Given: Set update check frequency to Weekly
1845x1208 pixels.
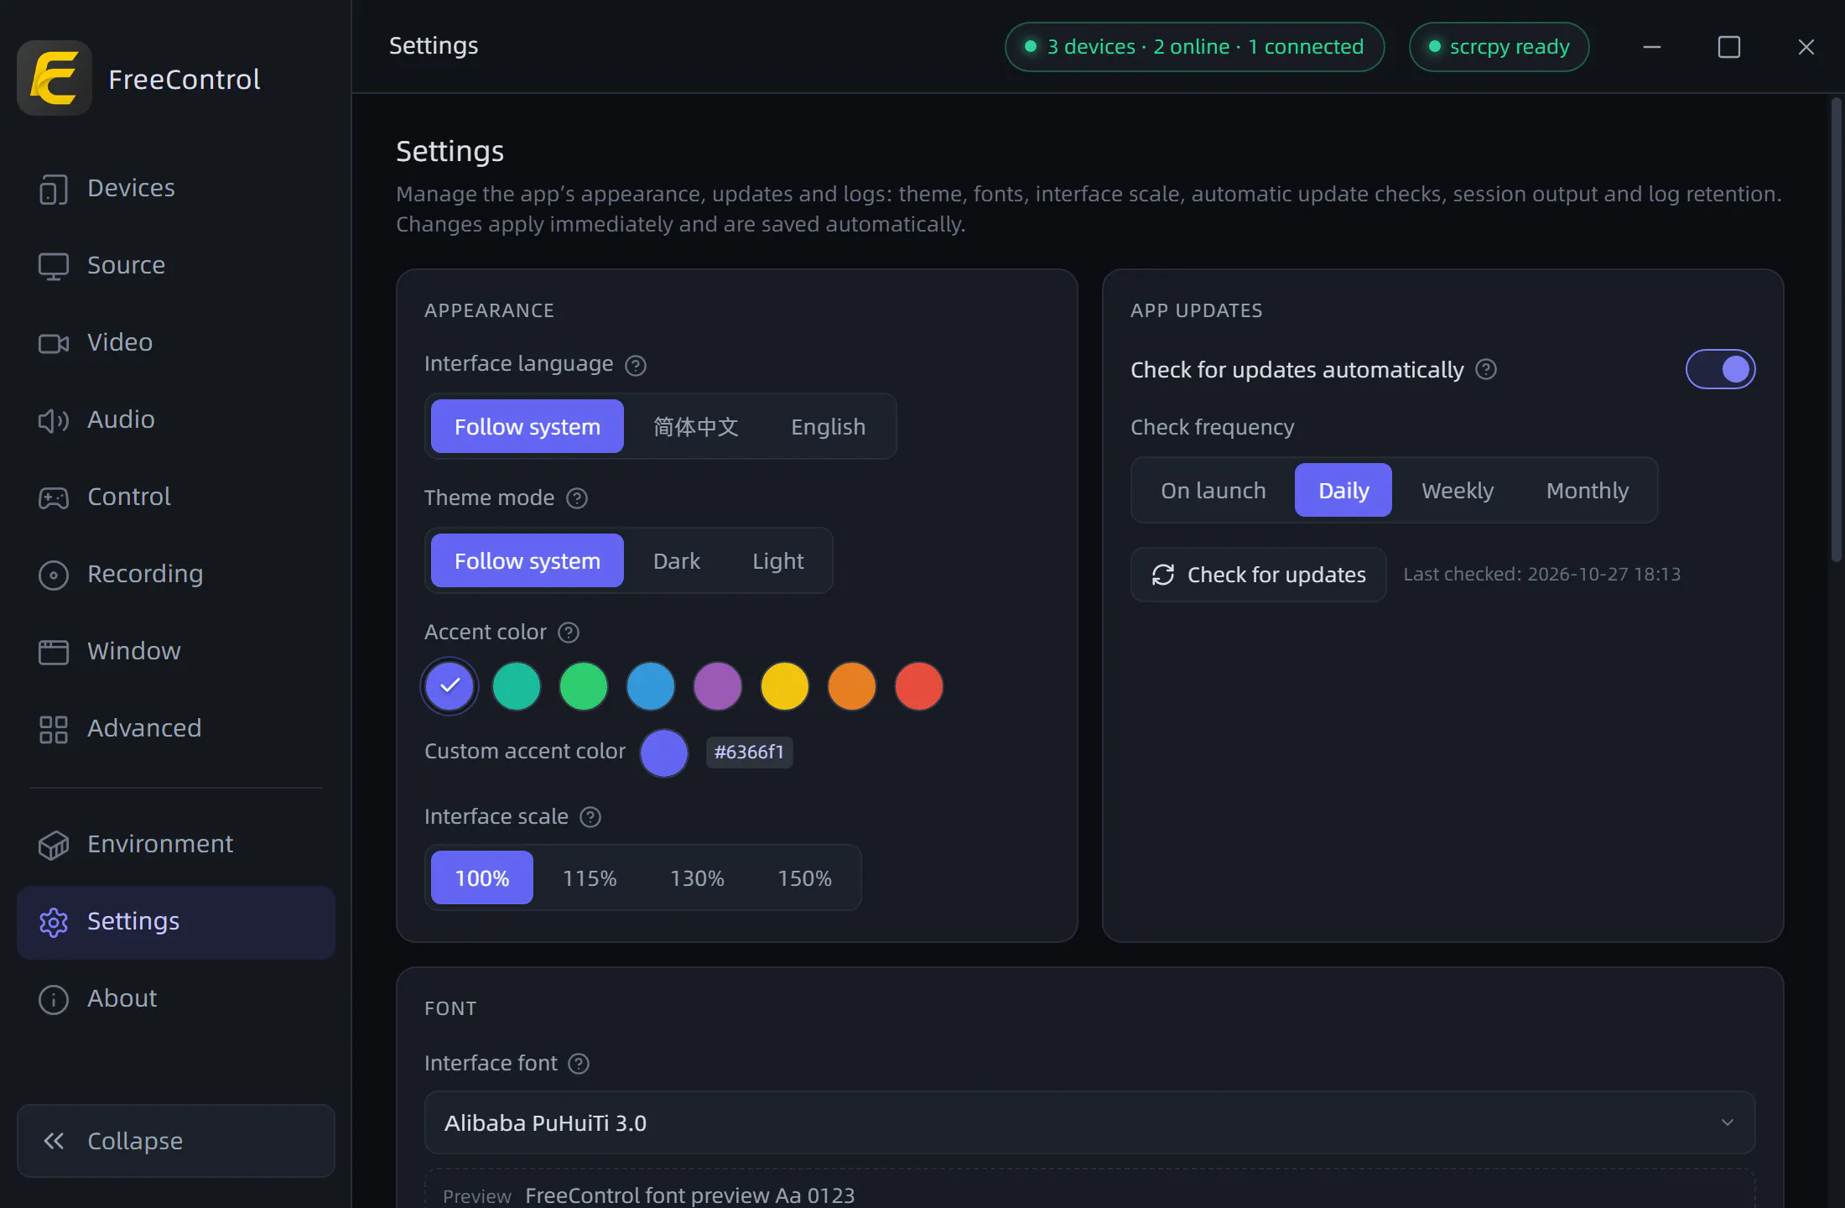Looking at the screenshot, I should coord(1458,490).
